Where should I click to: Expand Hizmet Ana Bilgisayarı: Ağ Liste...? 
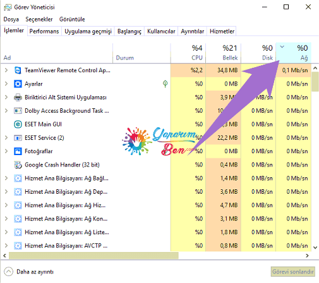(6, 232)
